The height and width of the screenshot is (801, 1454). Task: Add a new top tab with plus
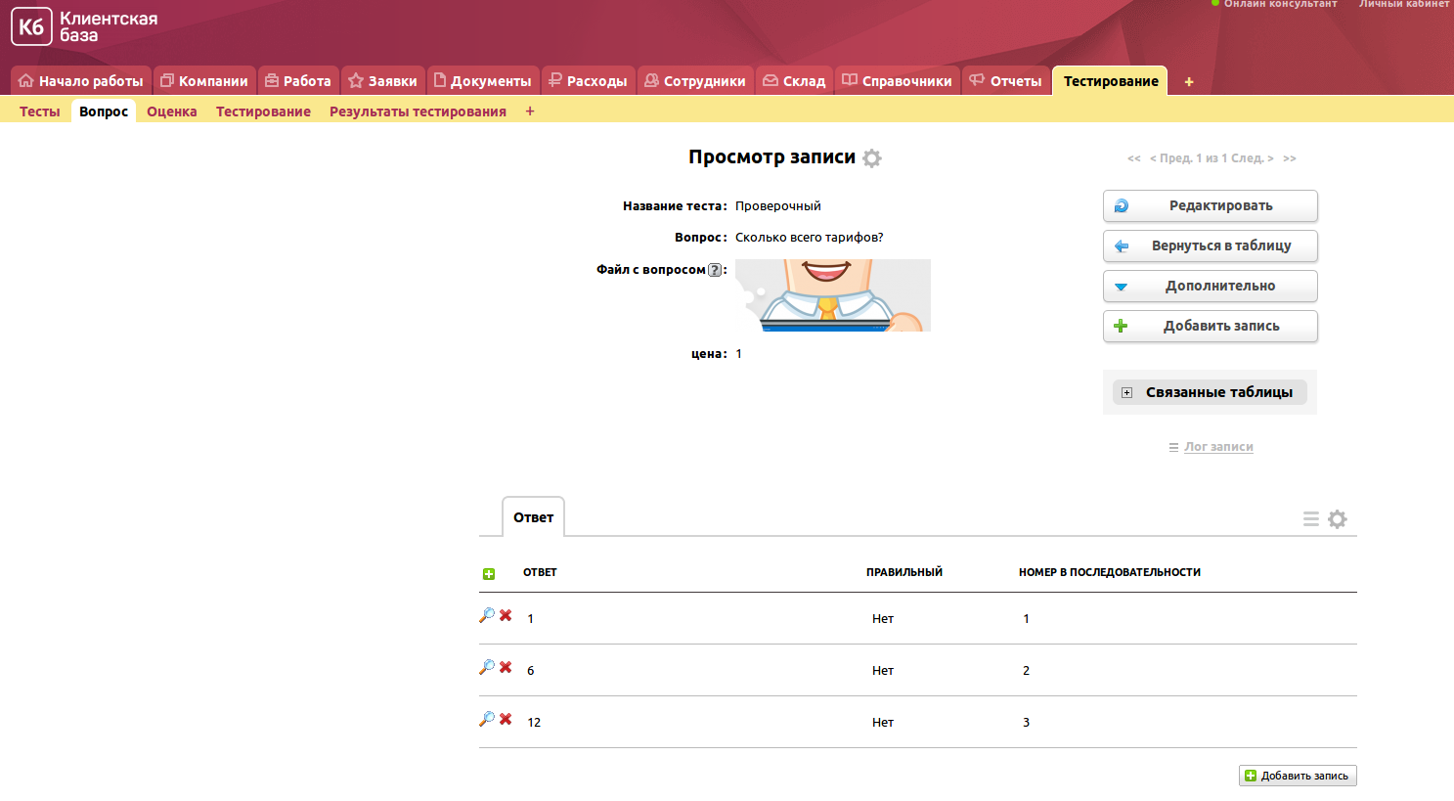[x=1189, y=82]
